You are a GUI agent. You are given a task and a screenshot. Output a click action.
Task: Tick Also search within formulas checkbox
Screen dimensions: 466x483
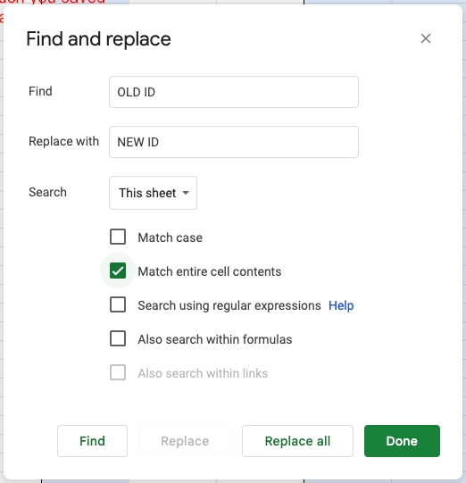tap(118, 338)
